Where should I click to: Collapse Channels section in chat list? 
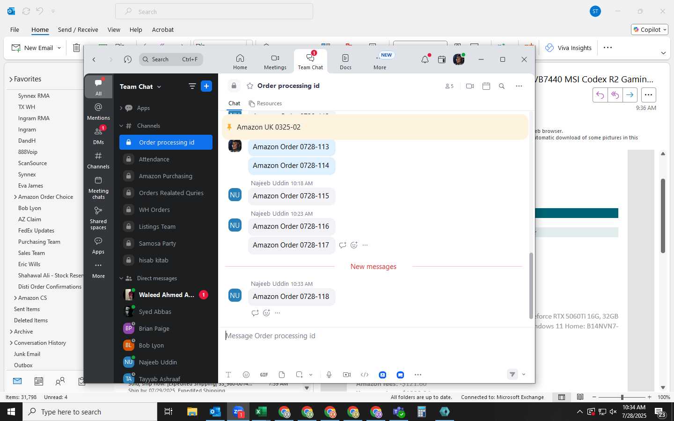point(121,126)
